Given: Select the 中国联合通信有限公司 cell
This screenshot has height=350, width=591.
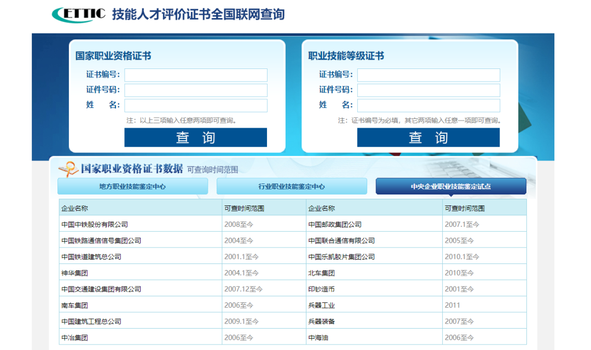Looking at the screenshot, I should (x=374, y=240).
